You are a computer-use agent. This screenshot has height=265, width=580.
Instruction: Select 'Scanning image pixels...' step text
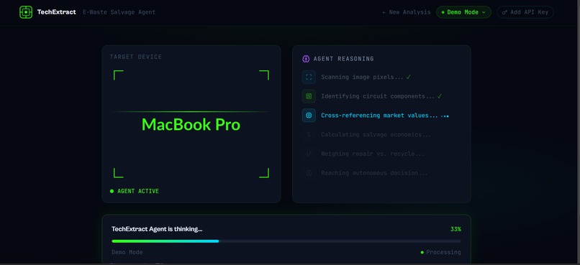tap(362, 77)
